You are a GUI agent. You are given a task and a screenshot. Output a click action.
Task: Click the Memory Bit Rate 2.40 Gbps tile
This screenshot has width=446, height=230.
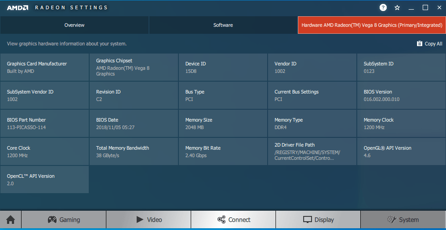coord(223,151)
